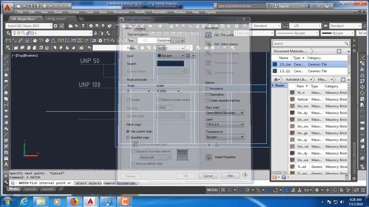Click the View Selections magnifier icon
The height and width of the screenshot is (207, 369).
pyautogui.click(x=208, y=72)
